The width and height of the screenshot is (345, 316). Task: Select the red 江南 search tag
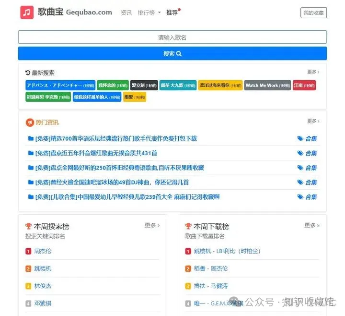304,85
